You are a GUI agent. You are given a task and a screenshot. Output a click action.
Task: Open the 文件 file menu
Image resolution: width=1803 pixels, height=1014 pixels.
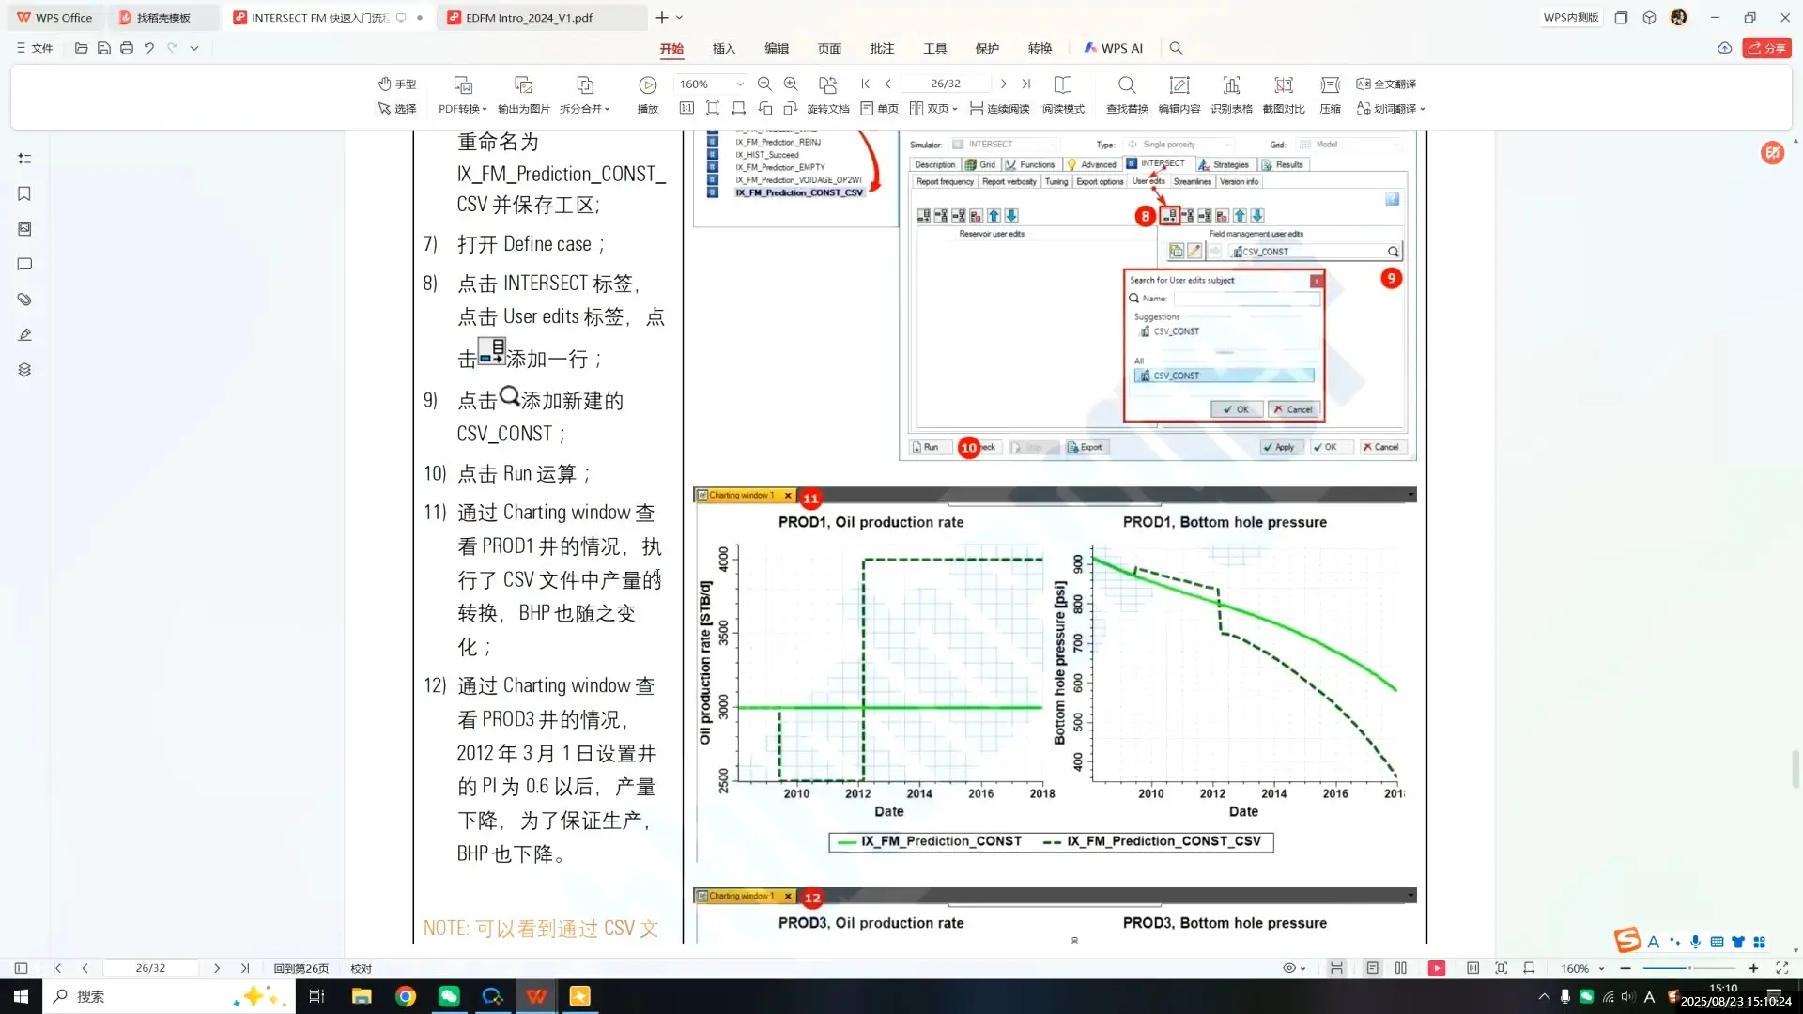click(x=35, y=48)
